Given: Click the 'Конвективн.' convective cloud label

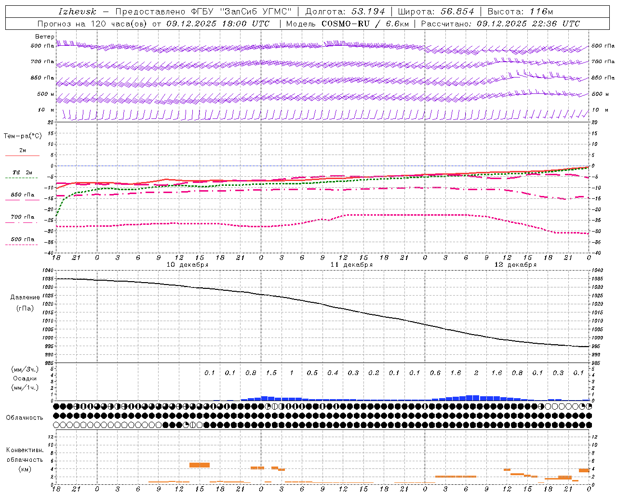Looking at the screenshot, I should point(25,450).
